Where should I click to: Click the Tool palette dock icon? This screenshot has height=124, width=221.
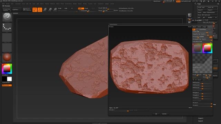click(x=218, y=4)
